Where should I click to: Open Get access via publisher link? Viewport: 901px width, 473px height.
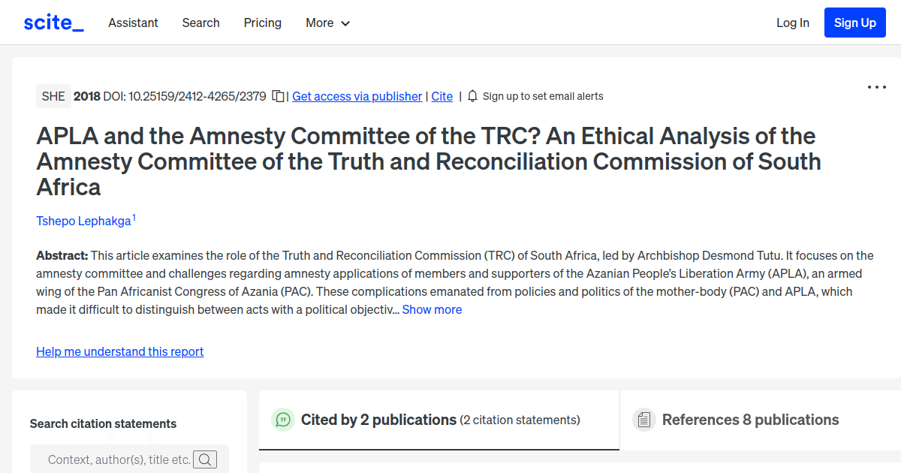[x=357, y=96]
